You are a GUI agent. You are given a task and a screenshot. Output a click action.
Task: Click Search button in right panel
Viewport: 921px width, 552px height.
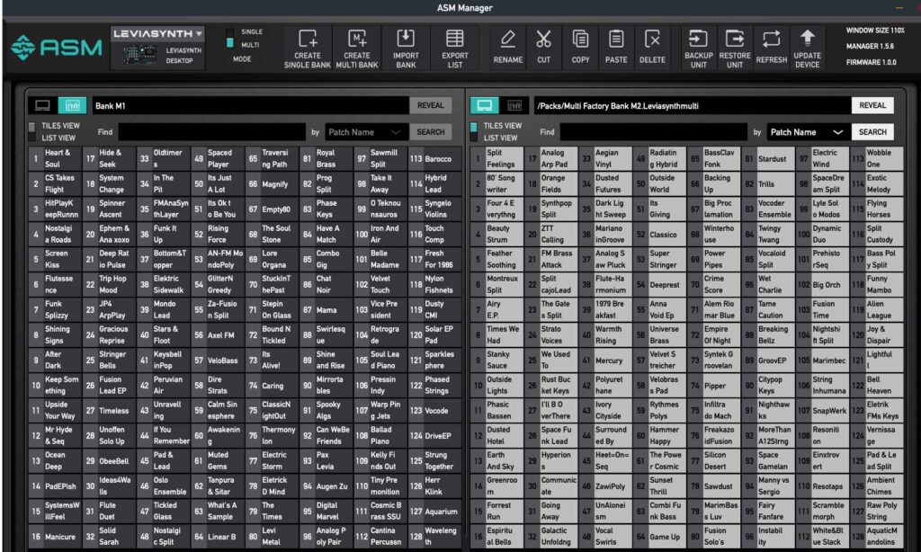[x=872, y=132]
